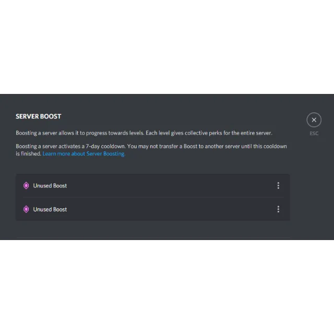Click the second Unused Boost gem icon
Viewport: 334px width, 334px height.
point(26,209)
